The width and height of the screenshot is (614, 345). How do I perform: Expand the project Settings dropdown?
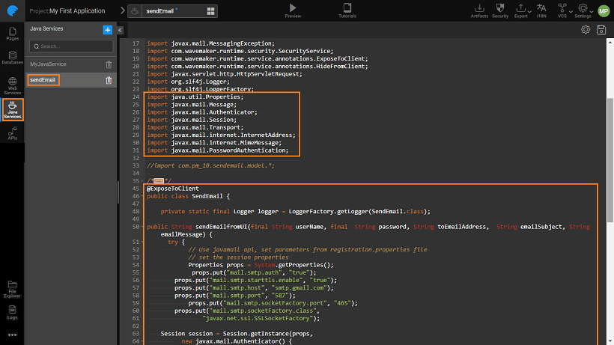(x=583, y=10)
